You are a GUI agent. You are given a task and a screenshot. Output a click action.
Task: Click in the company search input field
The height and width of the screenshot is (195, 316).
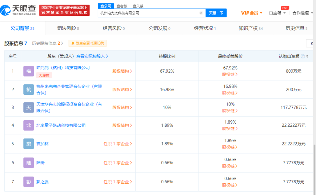(x=149, y=13)
